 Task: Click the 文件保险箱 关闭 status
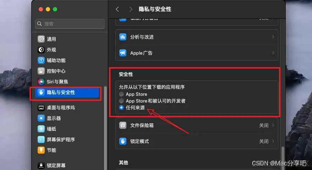coord(264,125)
